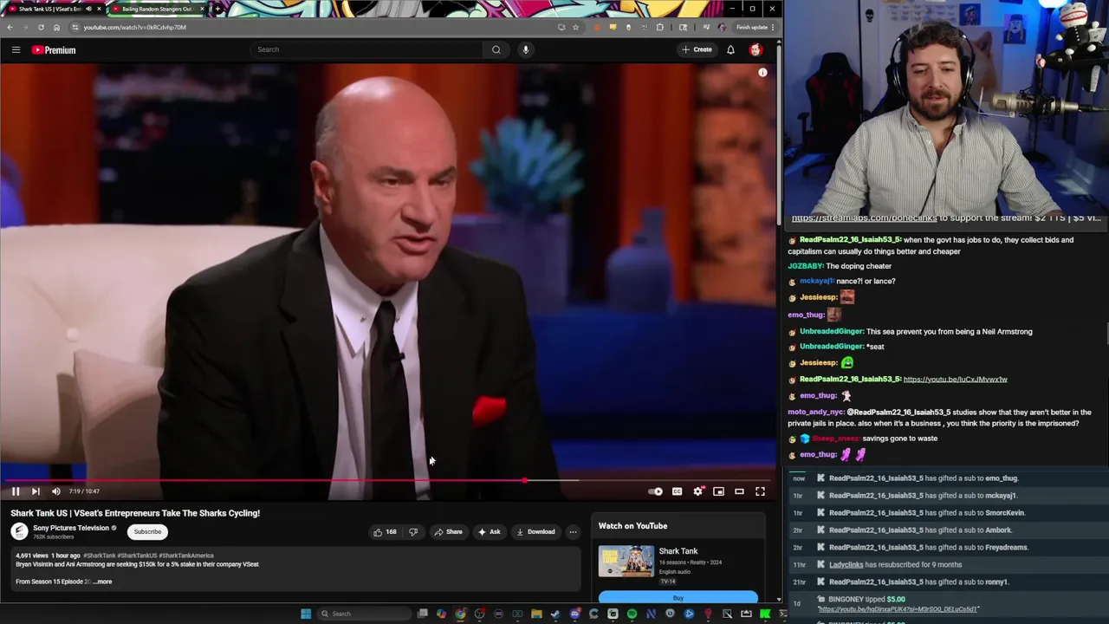Bookmark this page with the star
The width and height of the screenshot is (1109, 624).
click(575, 27)
